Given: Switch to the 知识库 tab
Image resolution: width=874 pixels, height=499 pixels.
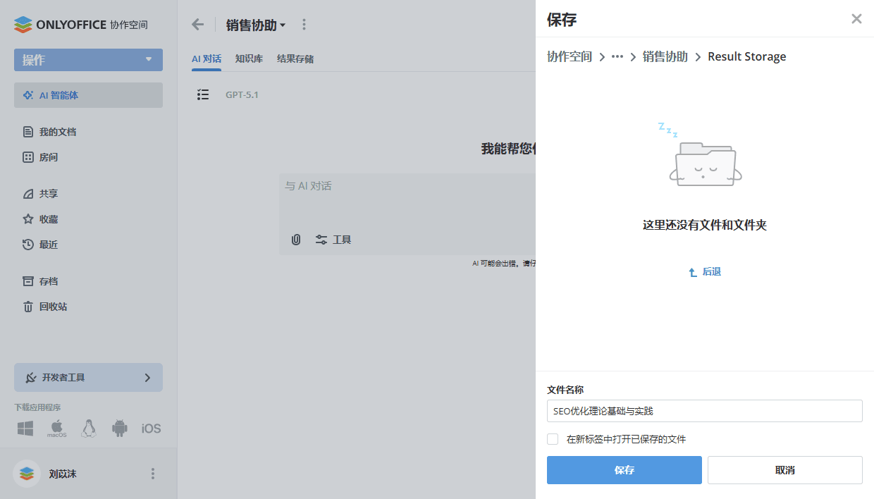Looking at the screenshot, I should click(249, 58).
